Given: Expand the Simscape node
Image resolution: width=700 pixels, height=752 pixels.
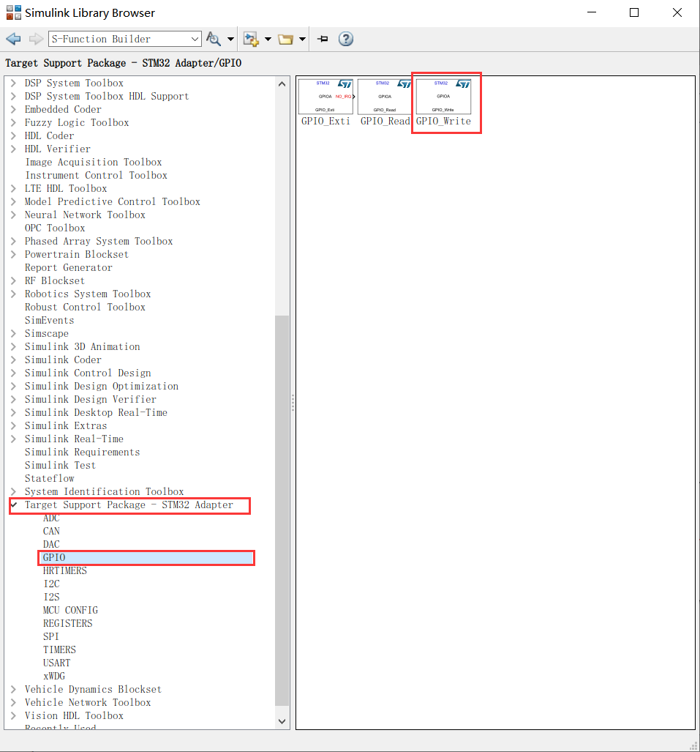Looking at the screenshot, I should [13, 333].
